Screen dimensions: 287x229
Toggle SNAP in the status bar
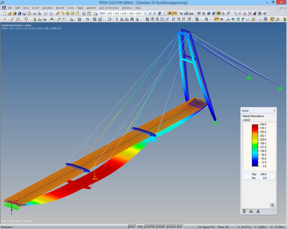[x=132, y=226]
